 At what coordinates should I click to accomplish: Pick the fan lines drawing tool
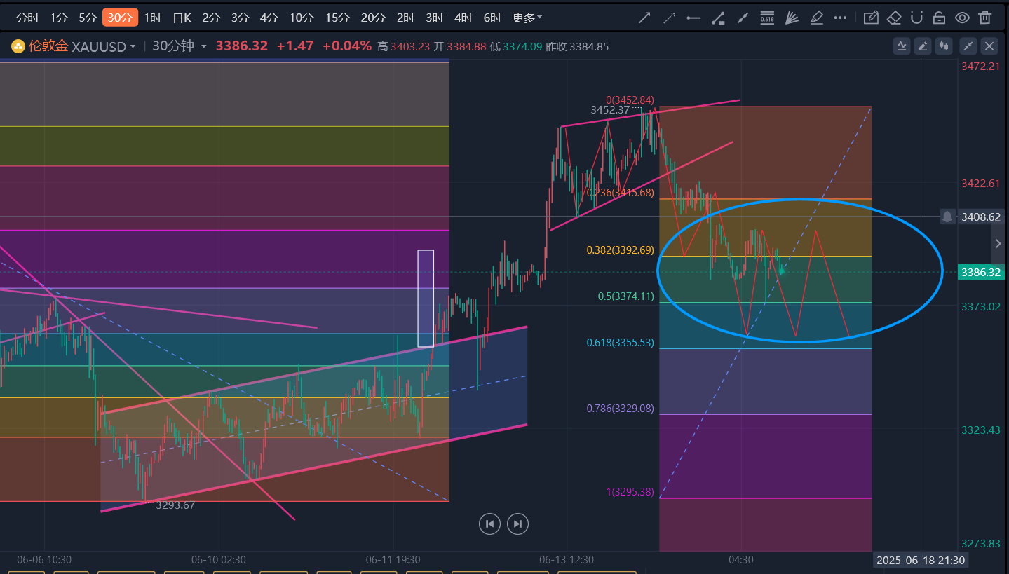tap(792, 18)
